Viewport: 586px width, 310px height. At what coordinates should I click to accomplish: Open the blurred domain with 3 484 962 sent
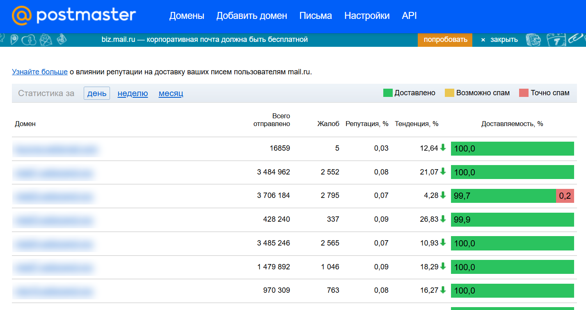tap(54, 173)
